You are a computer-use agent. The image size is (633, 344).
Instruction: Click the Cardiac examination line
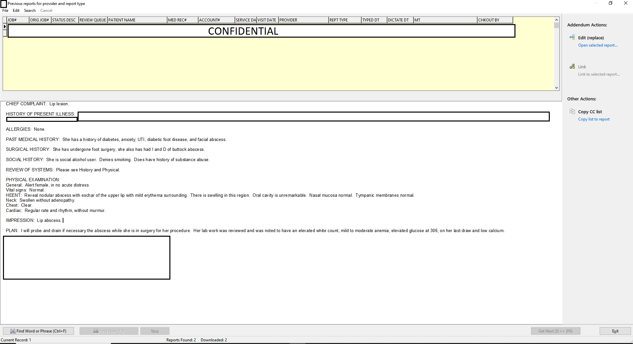pos(56,211)
